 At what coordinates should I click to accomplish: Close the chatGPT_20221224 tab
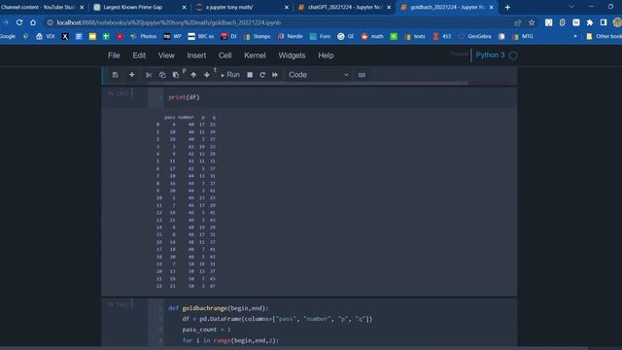coord(389,7)
